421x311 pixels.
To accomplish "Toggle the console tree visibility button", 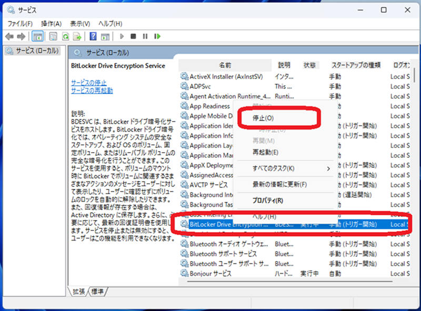I will coord(38,36).
